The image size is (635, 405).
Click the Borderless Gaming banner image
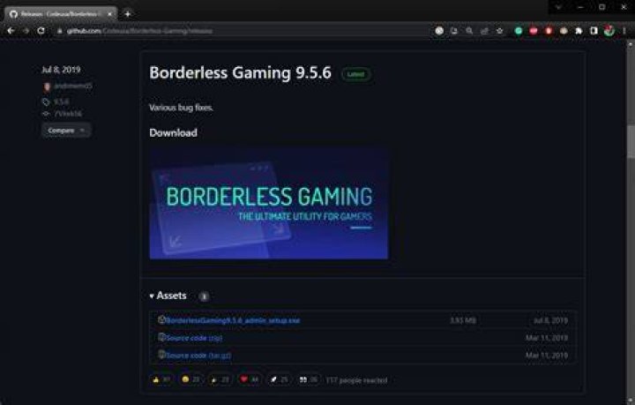point(268,203)
